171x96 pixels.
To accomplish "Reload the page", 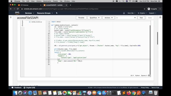I will 18,9.
